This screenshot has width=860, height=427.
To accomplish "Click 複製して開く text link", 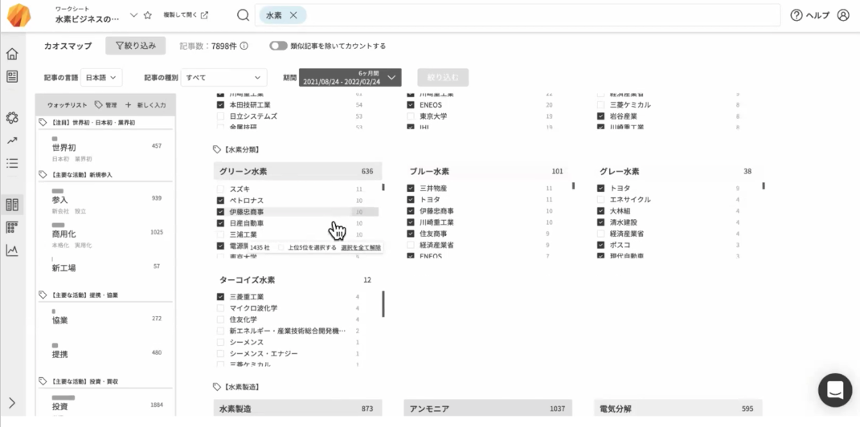I will pyautogui.click(x=180, y=15).
